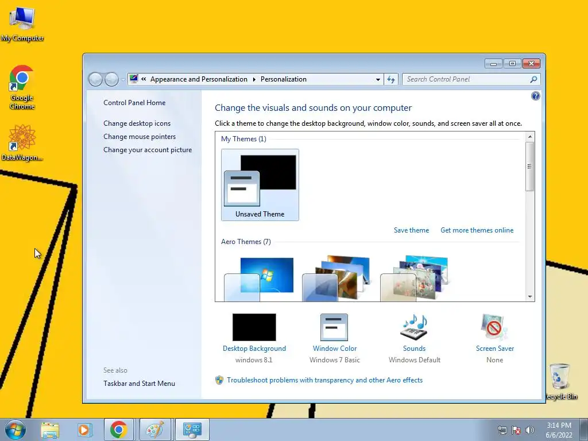The image size is (588, 441).
Task: Click Get more themes online
Action: tap(477, 230)
